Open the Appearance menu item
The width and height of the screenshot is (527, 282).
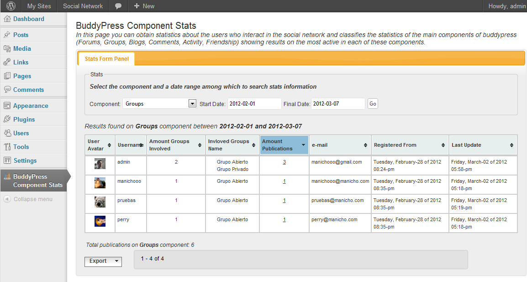point(31,106)
